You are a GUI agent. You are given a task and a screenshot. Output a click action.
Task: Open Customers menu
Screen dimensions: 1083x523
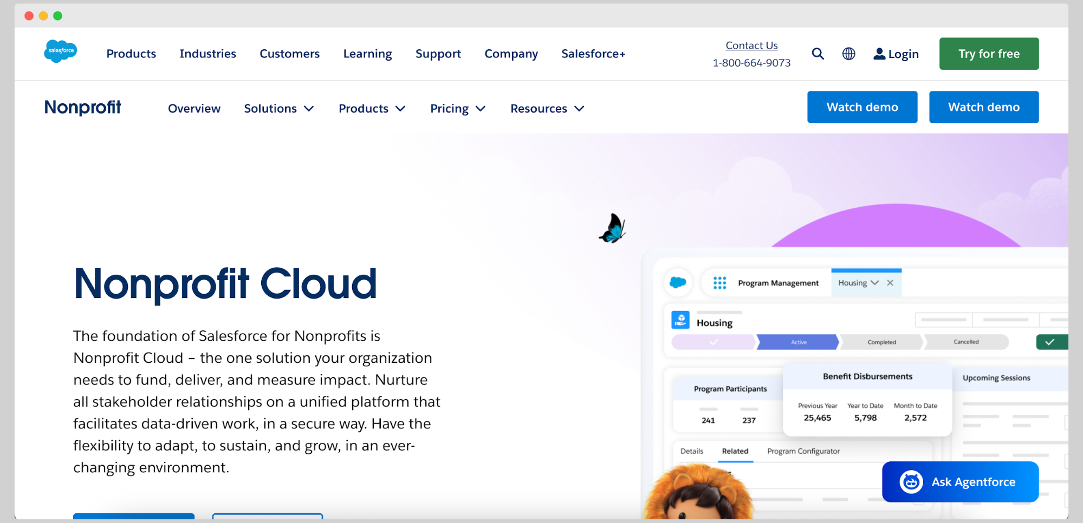point(289,54)
